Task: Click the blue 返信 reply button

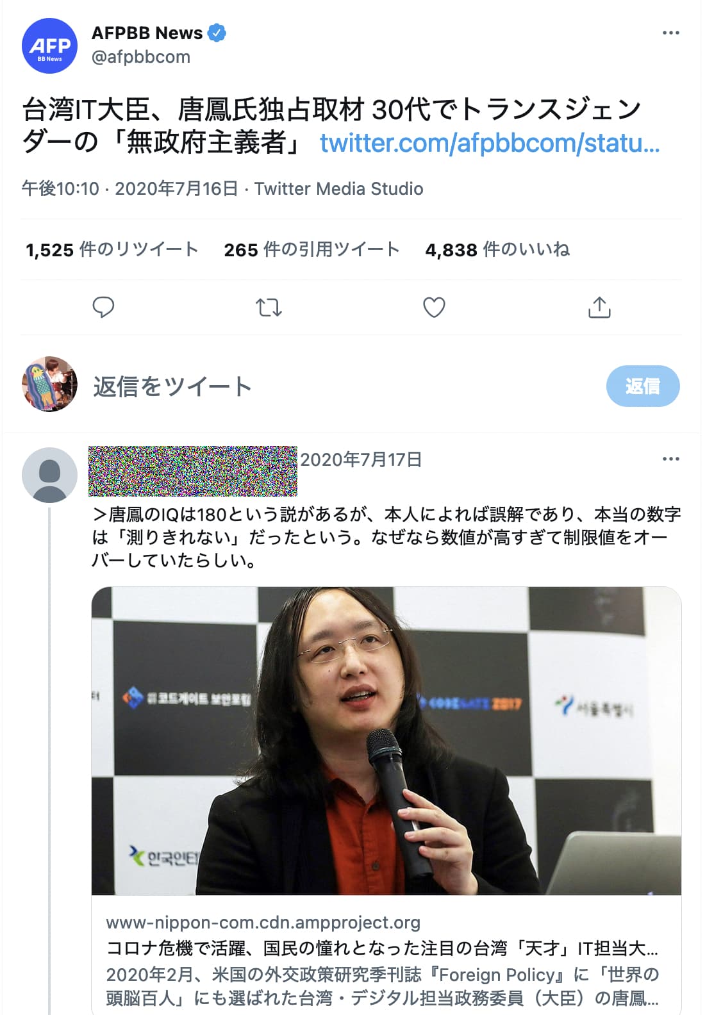Action: [x=643, y=386]
